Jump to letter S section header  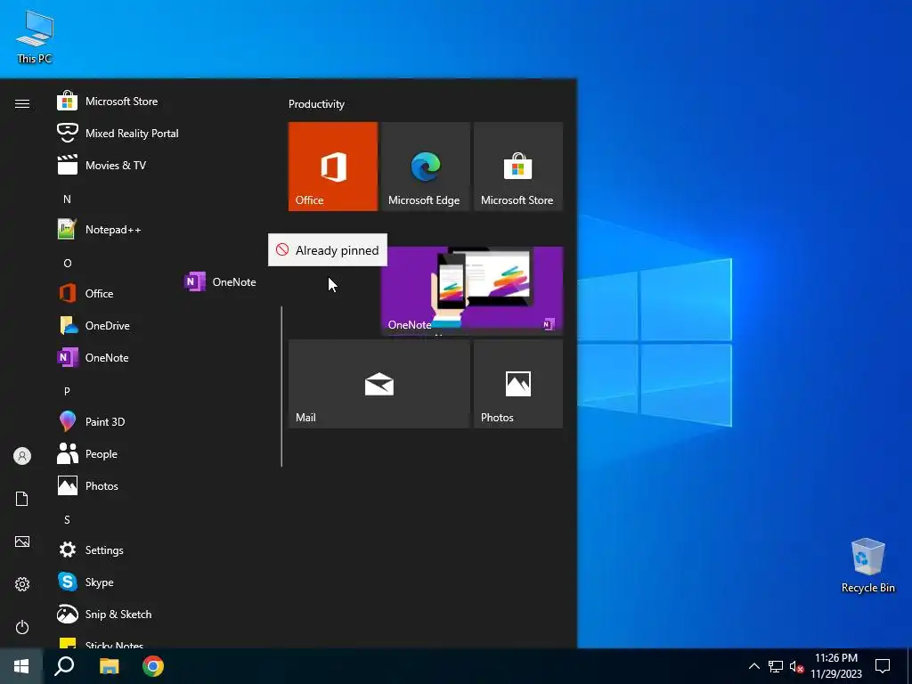[x=67, y=519]
